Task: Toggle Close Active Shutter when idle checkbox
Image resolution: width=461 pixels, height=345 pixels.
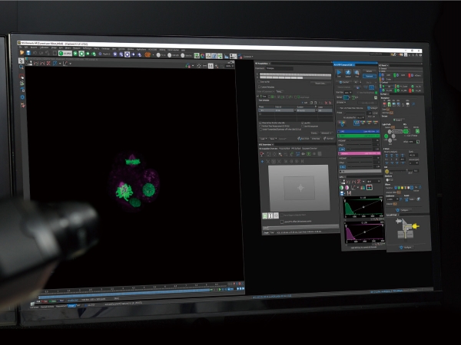Action: (x=260, y=123)
